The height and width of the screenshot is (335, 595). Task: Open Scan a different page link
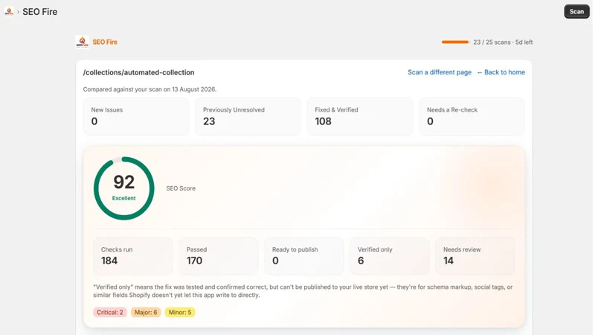[440, 72]
